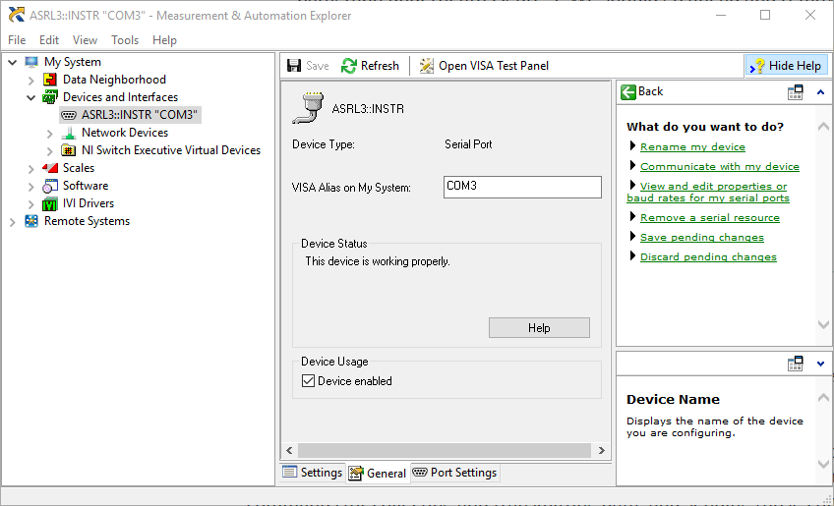Image resolution: width=834 pixels, height=506 pixels.
Task: Uncheck the Device enabled checkbox
Action: tap(309, 381)
